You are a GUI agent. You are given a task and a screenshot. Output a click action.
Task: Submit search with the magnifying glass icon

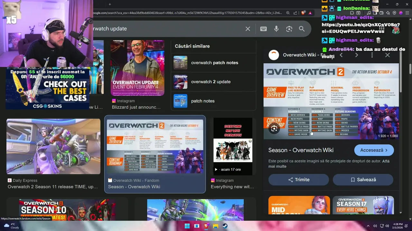pyautogui.click(x=302, y=29)
